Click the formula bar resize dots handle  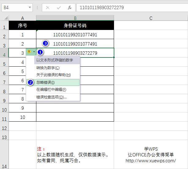[37, 8]
